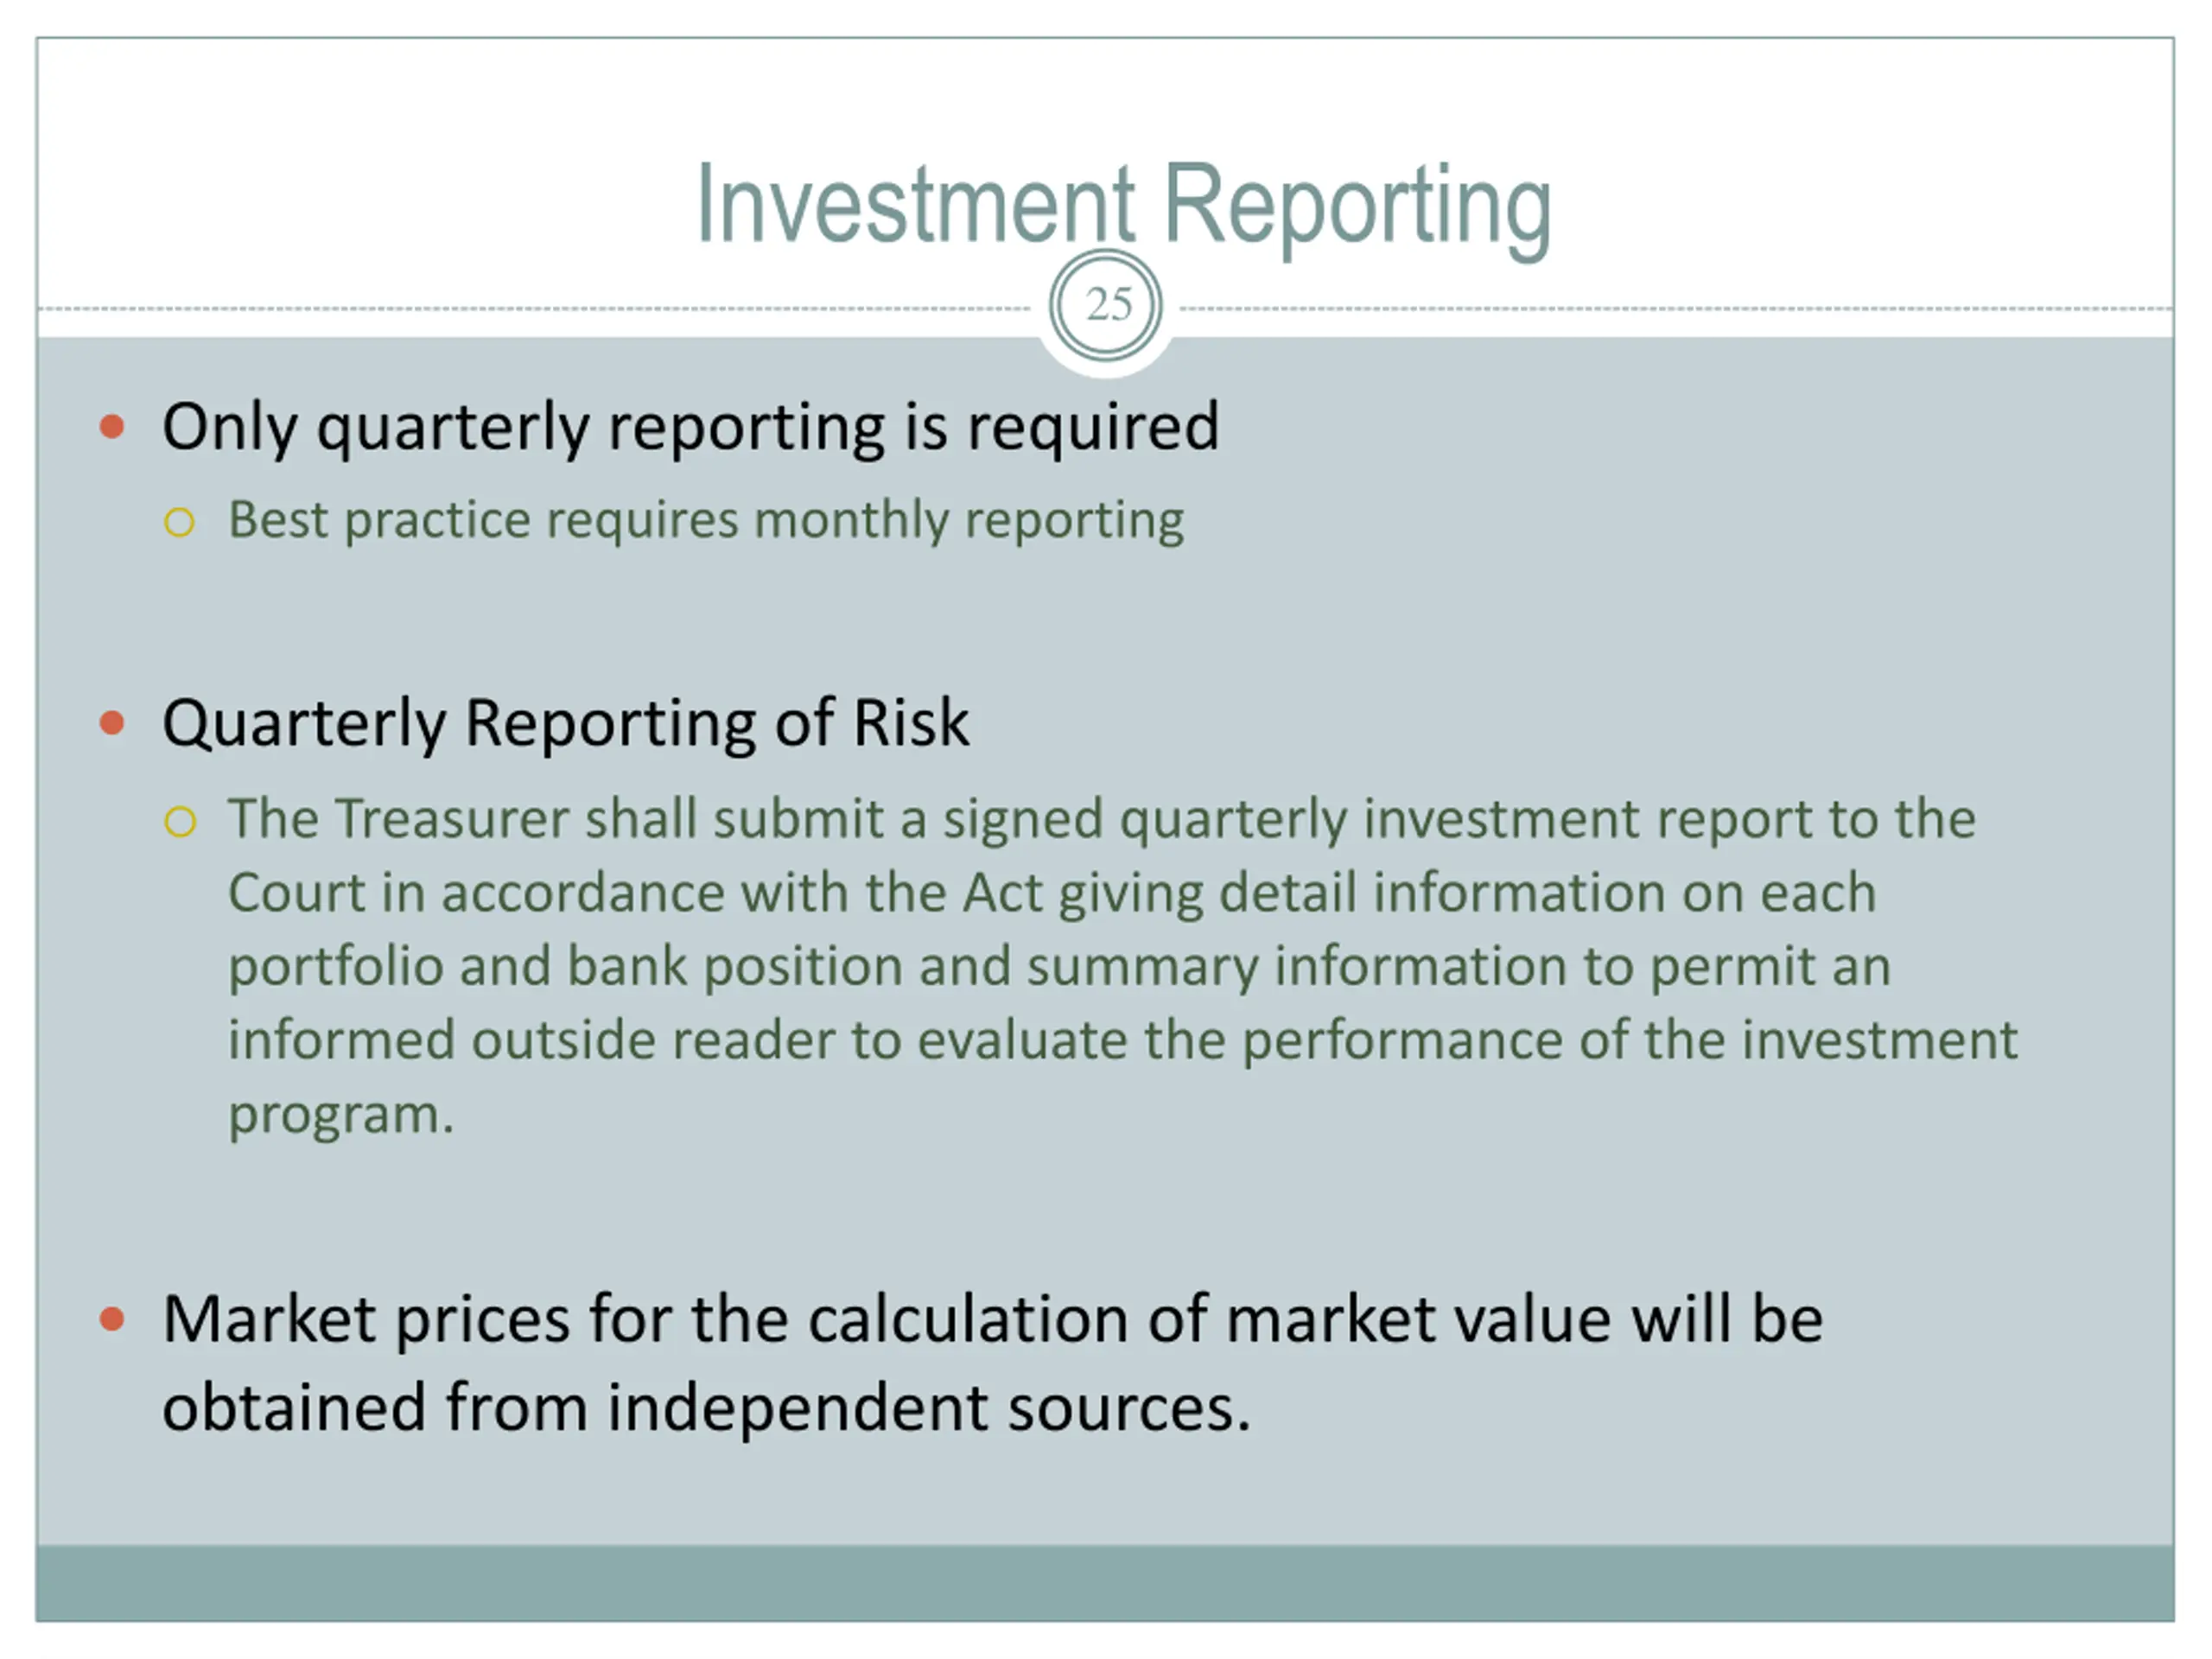Click the orange bullet before 'Quarterly Reporting of Risk'
This screenshot has height=1659, width=2212.
coord(113,722)
